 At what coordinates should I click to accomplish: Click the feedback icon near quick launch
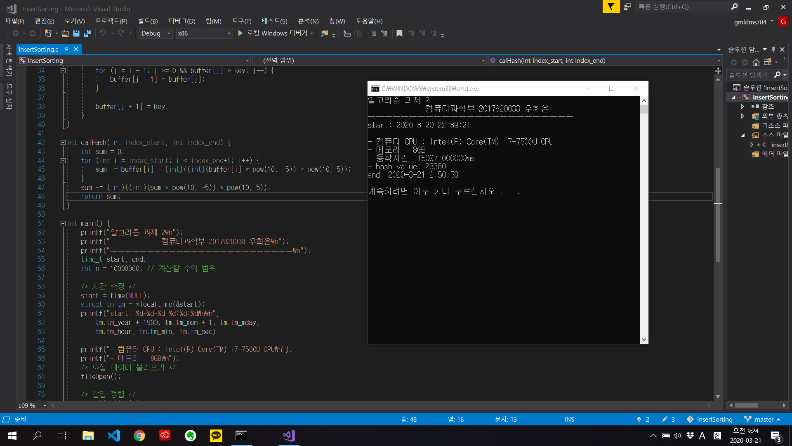pyautogui.click(x=627, y=7)
